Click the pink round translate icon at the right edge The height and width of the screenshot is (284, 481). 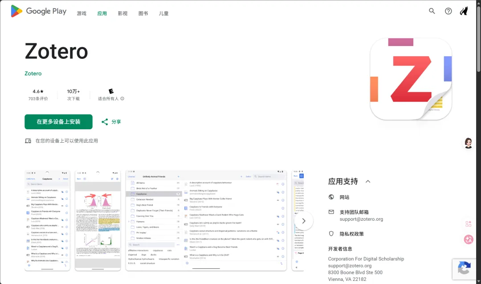tap(469, 239)
